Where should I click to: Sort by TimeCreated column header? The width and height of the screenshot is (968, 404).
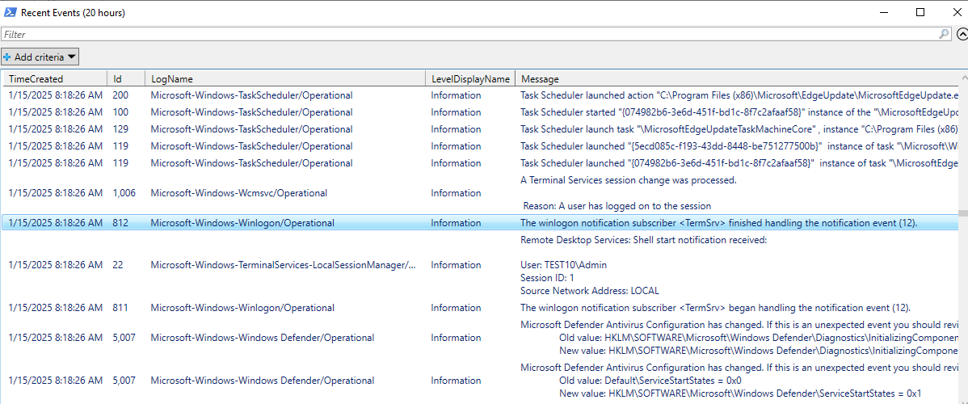coord(54,79)
